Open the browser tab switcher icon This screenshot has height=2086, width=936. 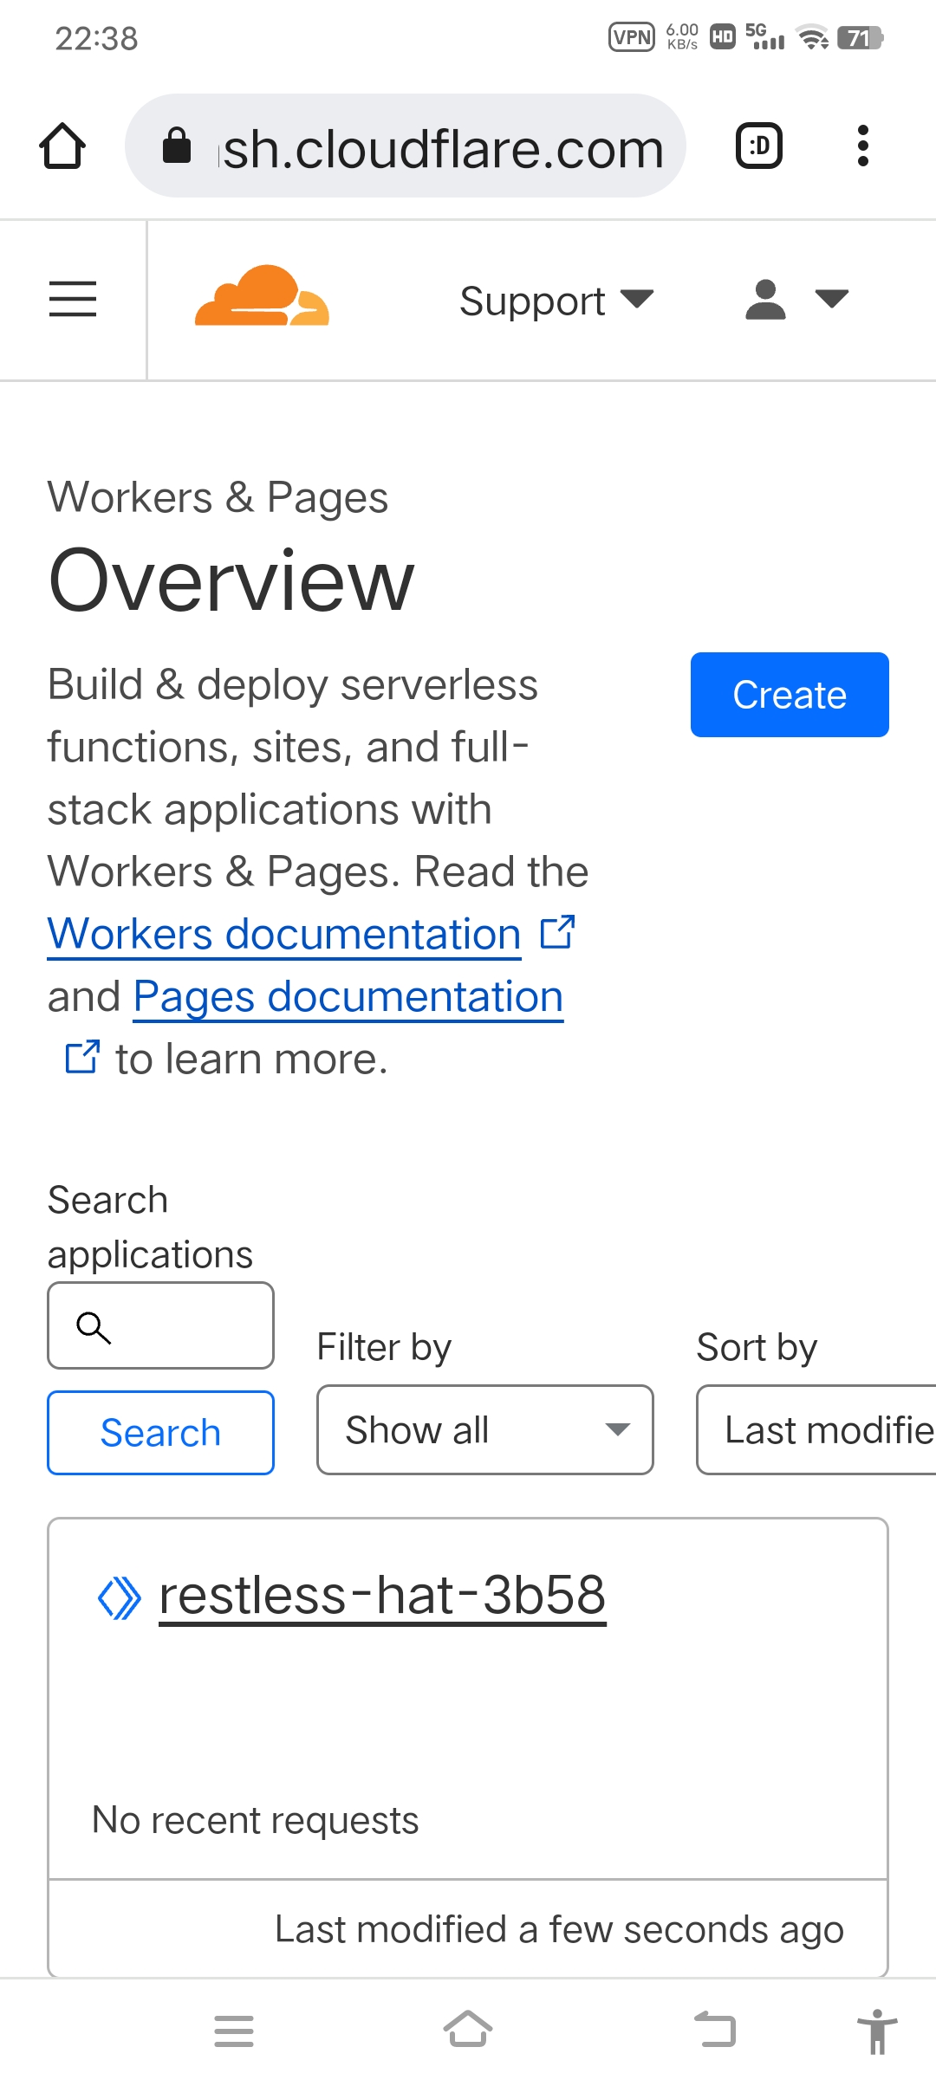click(x=759, y=146)
